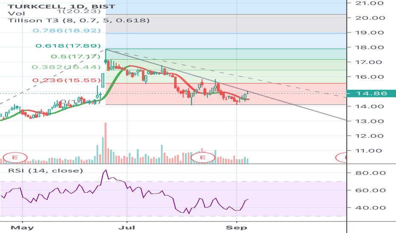Viewport: 396px width, 233px height.
Task: Click the 0.5(17.17) Fibonacci level label
Action: [76, 56]
